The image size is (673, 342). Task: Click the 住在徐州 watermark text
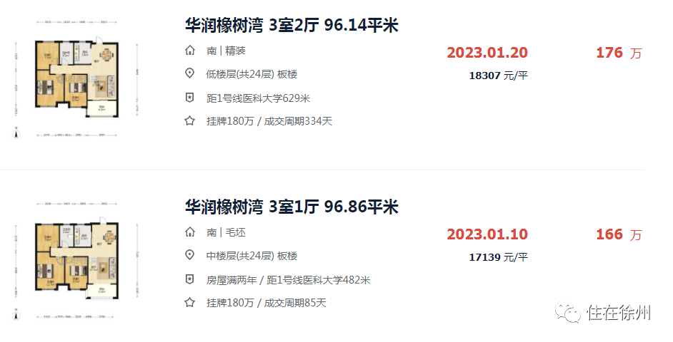pyautogui.click(x=619, y=313)
